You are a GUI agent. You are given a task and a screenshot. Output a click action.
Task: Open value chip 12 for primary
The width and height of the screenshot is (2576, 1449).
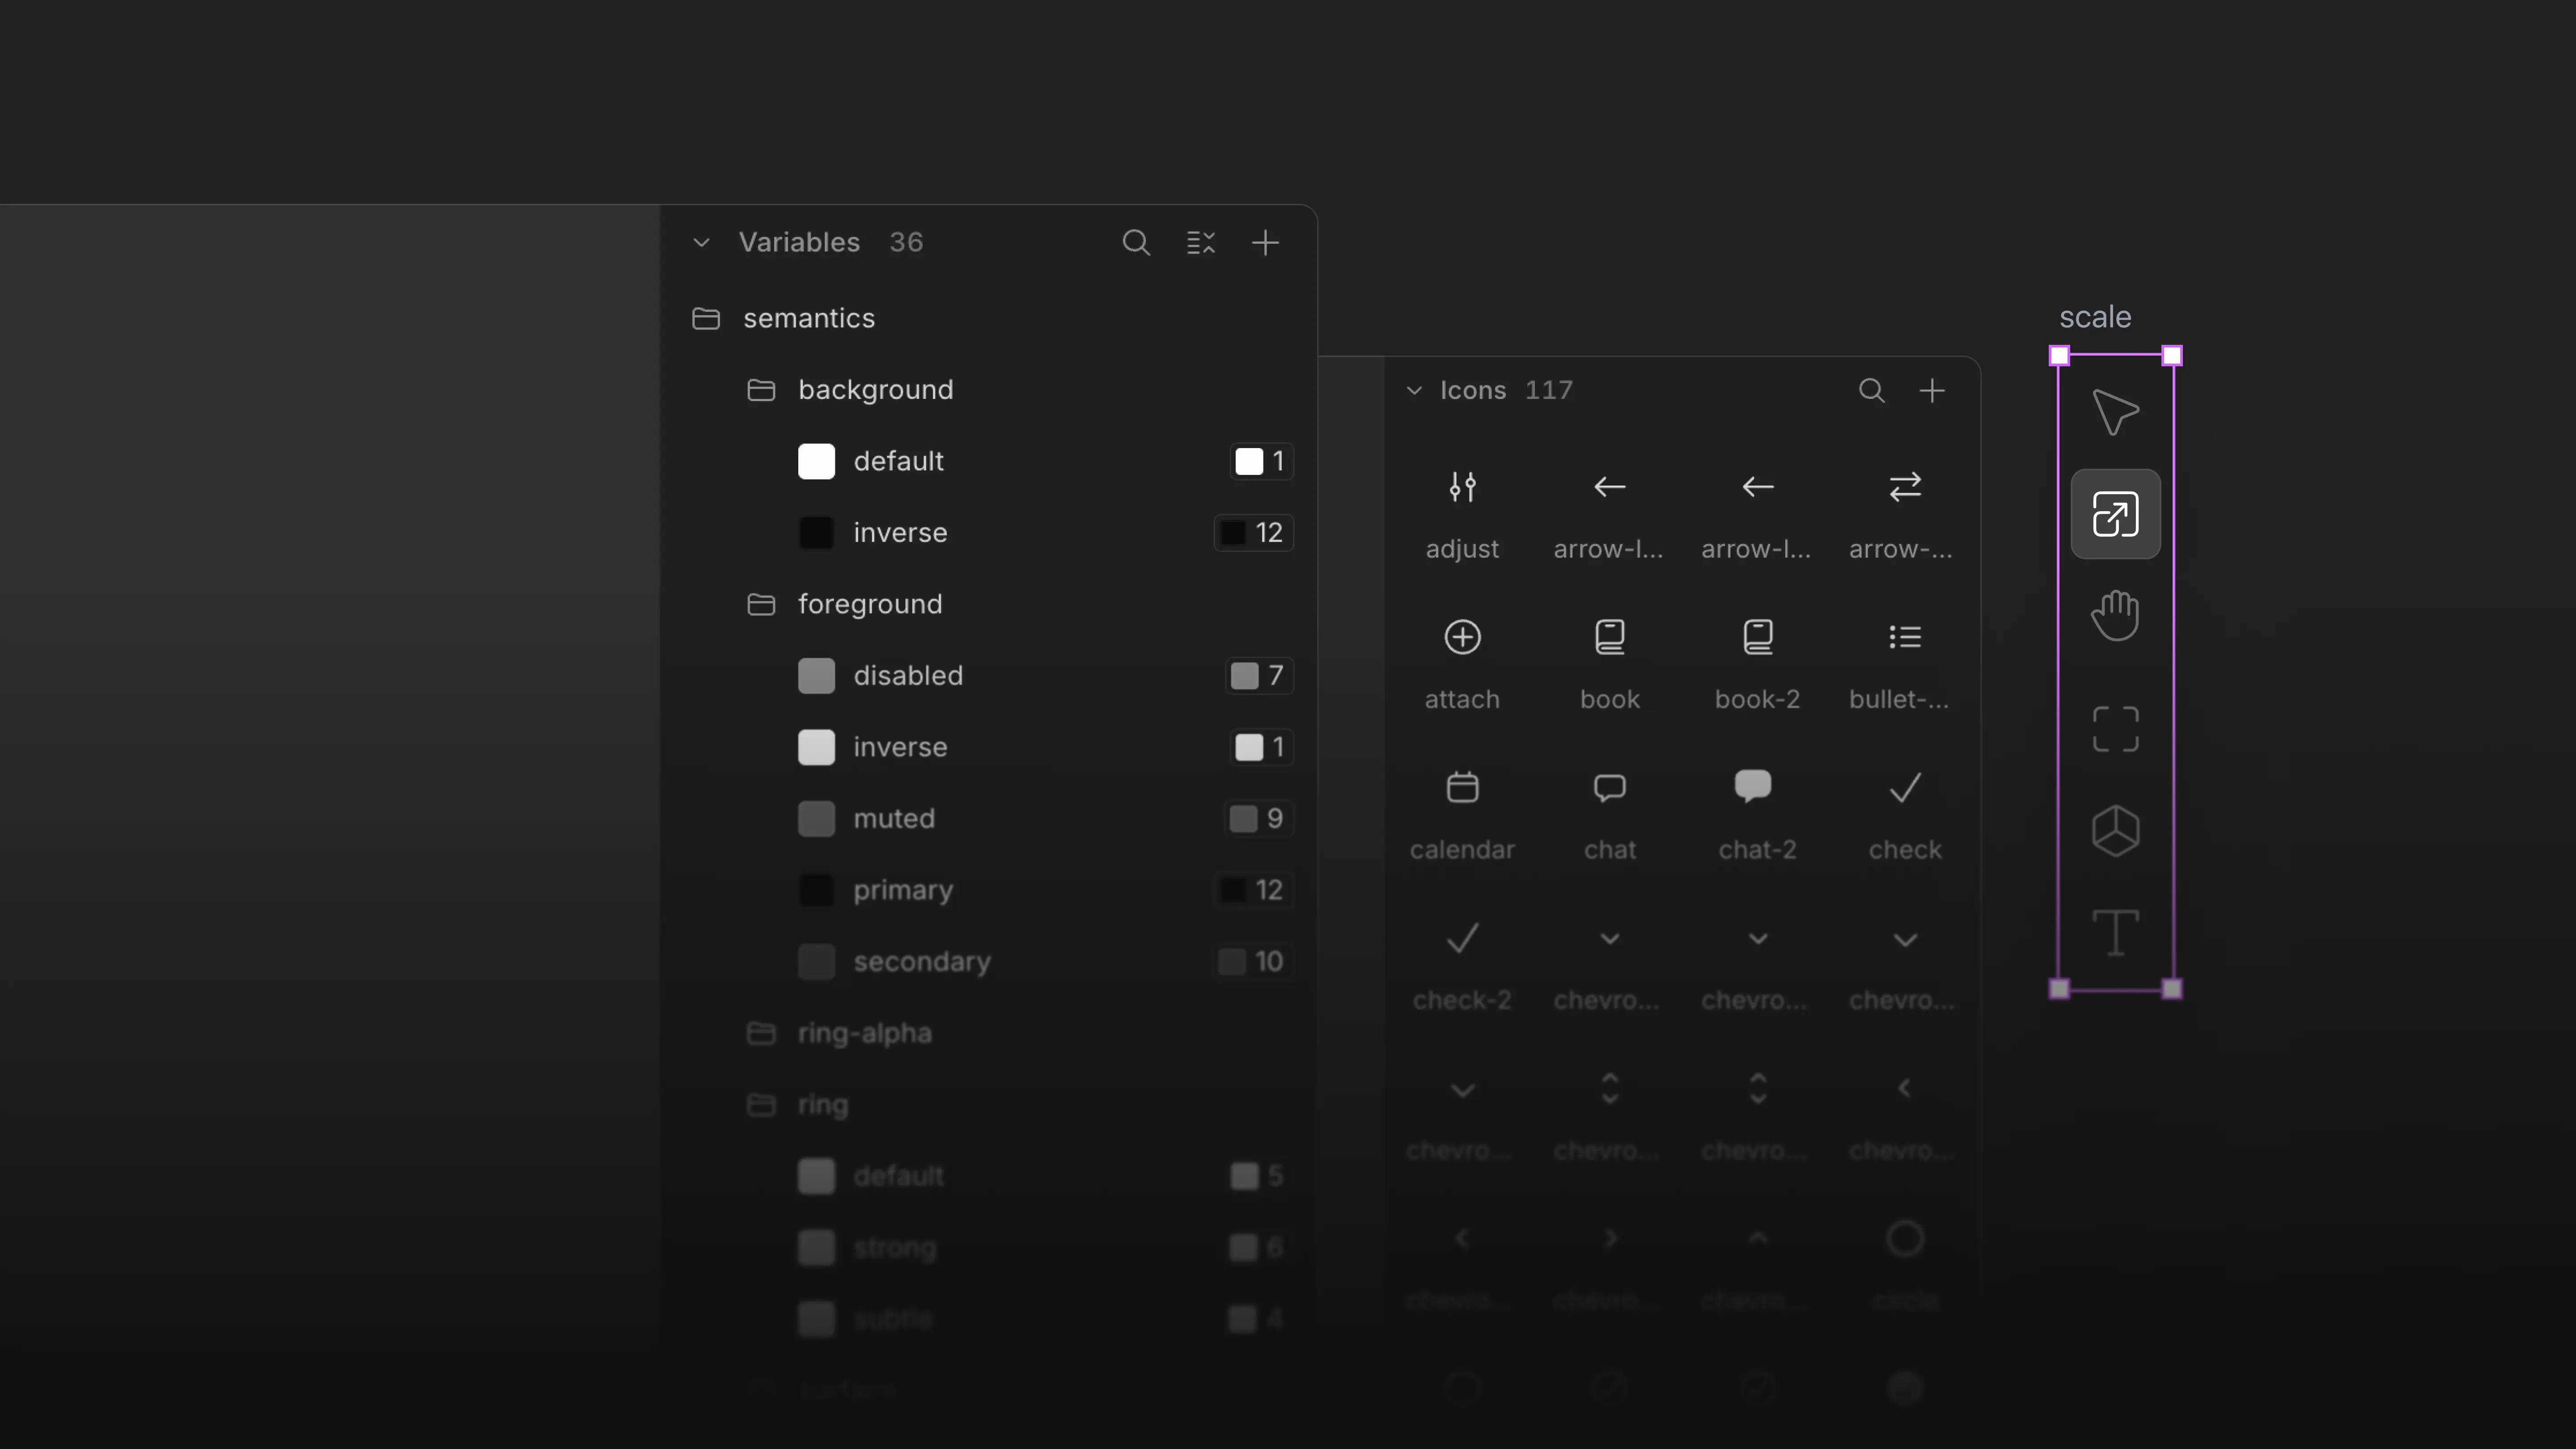pyautogui.click(x=1254, y=890)
